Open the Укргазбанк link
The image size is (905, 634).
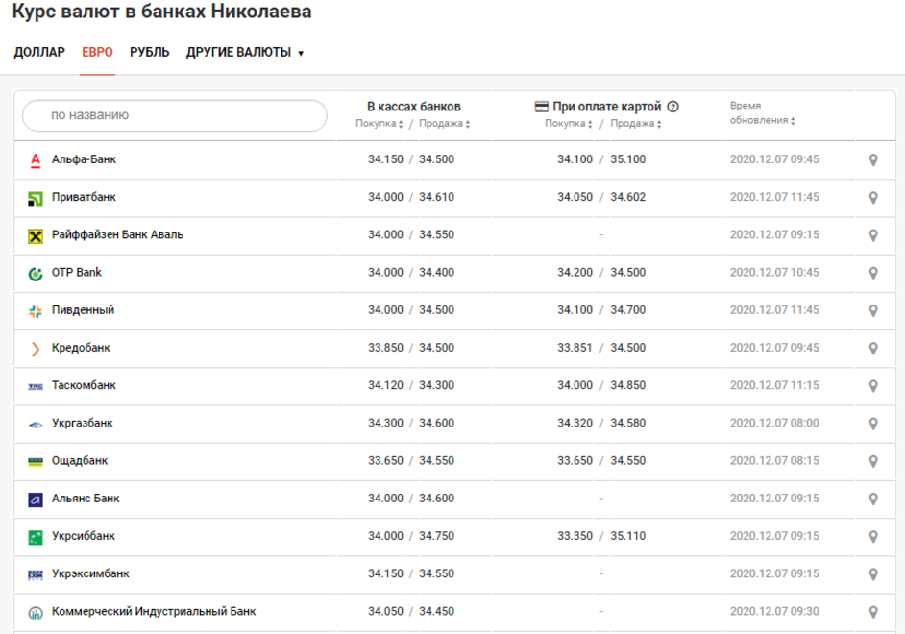point(83,423)
